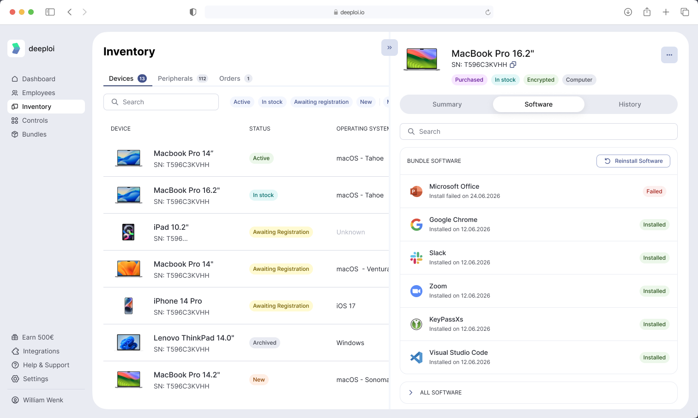
Task: Open a new Safari tab
Action: [666, 12]
